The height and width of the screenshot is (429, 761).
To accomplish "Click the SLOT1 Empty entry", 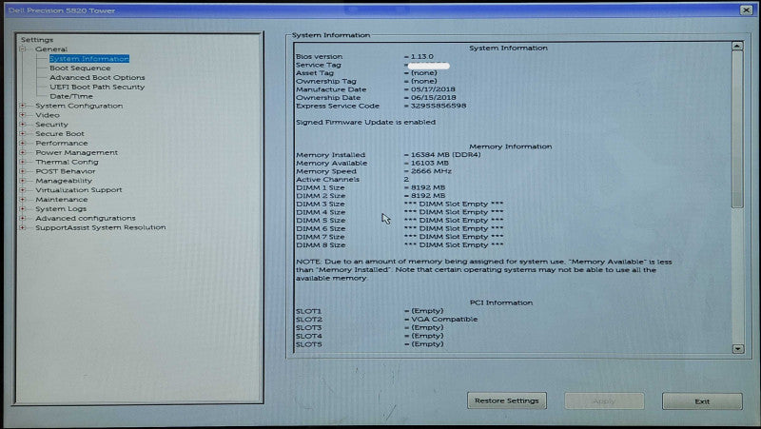I will 369,311.
